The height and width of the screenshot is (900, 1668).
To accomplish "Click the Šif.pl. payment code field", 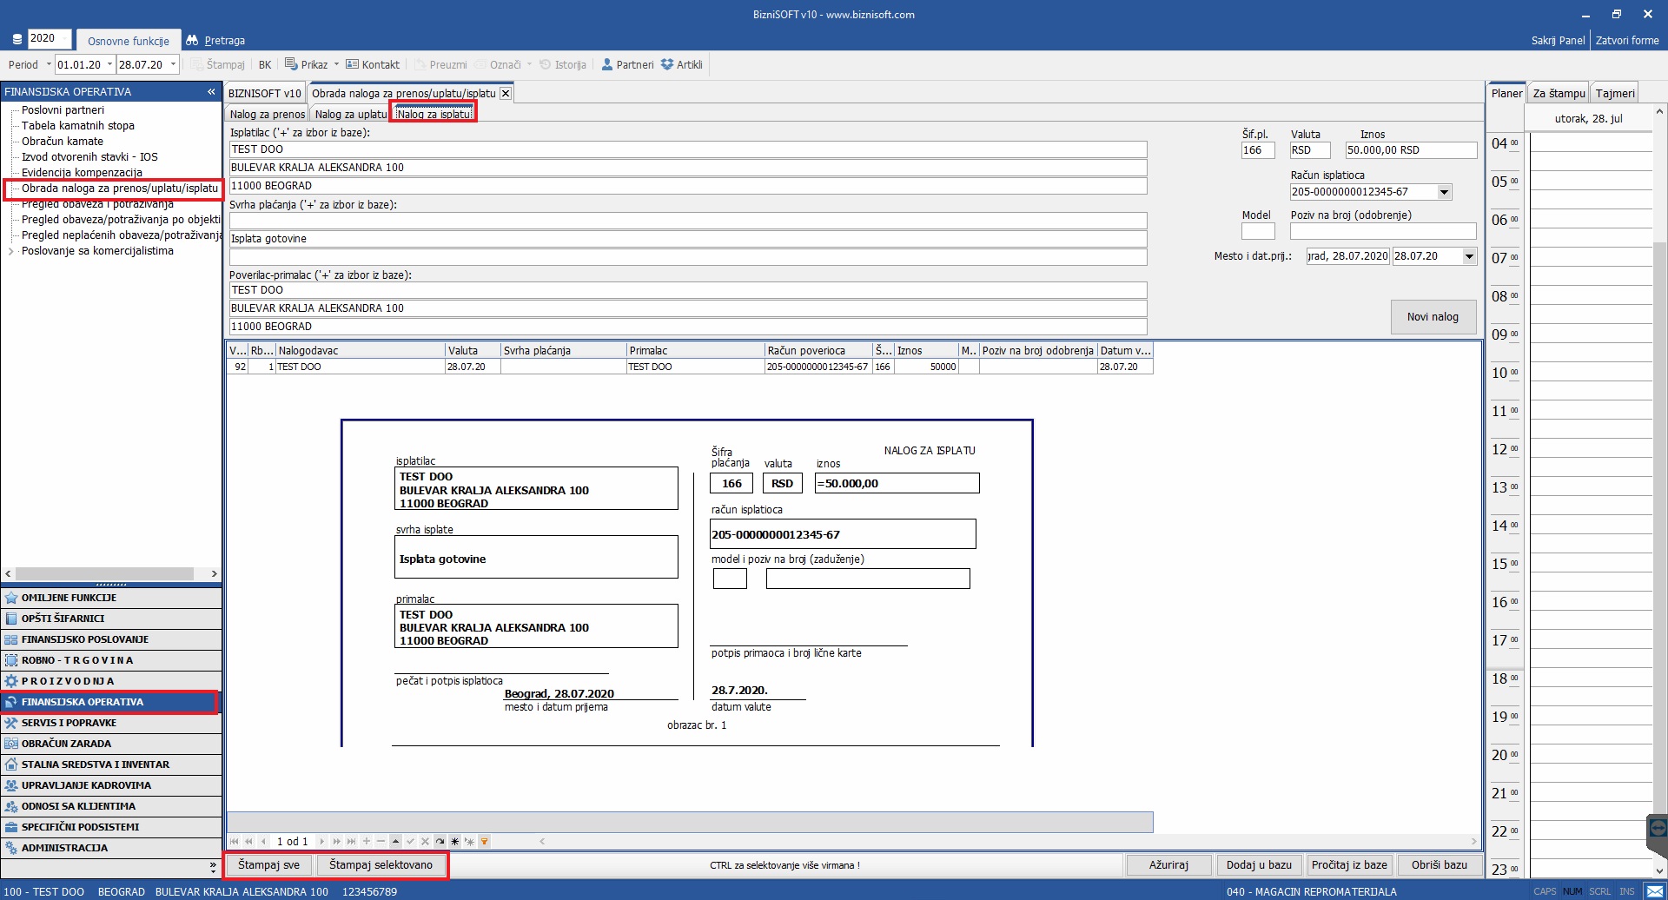I will coord(1258,150).
